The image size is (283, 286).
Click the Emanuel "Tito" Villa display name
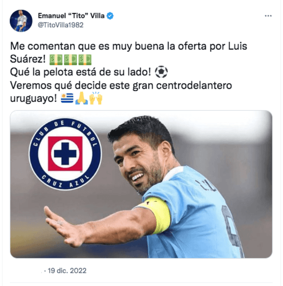(71, 16)
